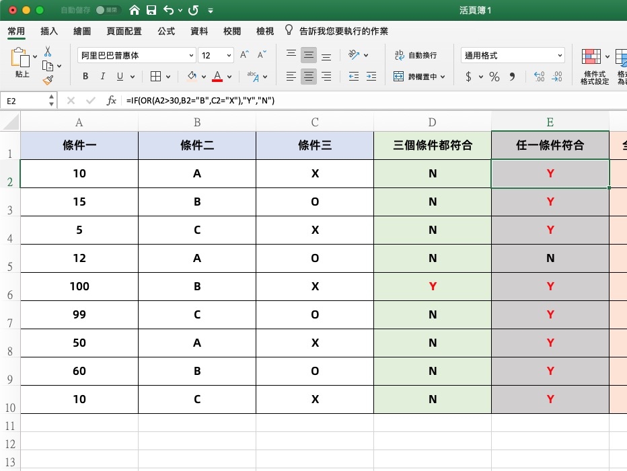Click the Insert Function fx icon
627x471 pixels.
(112, 101)
